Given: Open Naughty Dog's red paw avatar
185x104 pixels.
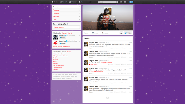Looking at the screenshot, I should [55, 43].
